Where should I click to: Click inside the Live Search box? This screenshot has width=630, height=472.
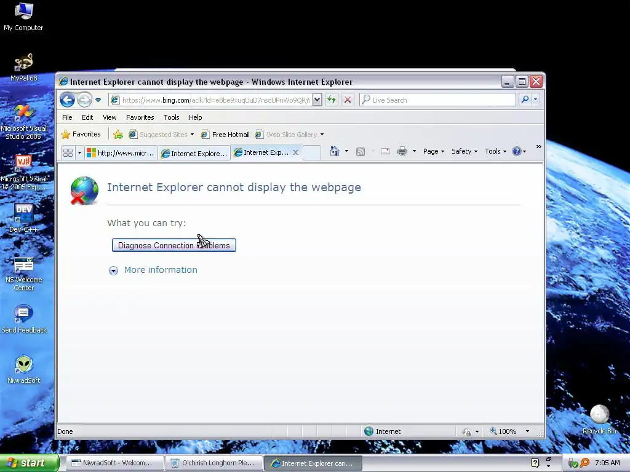[x=438, y=100]
